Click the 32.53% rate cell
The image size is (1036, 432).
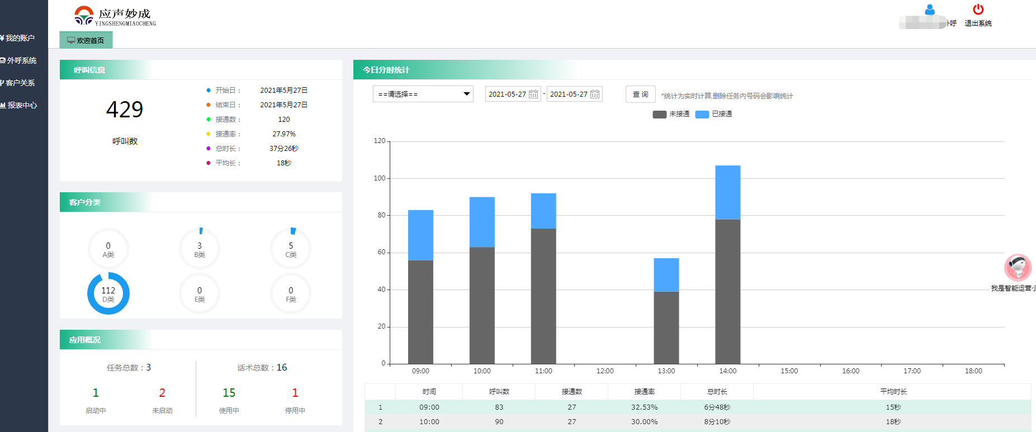[645, 407]
